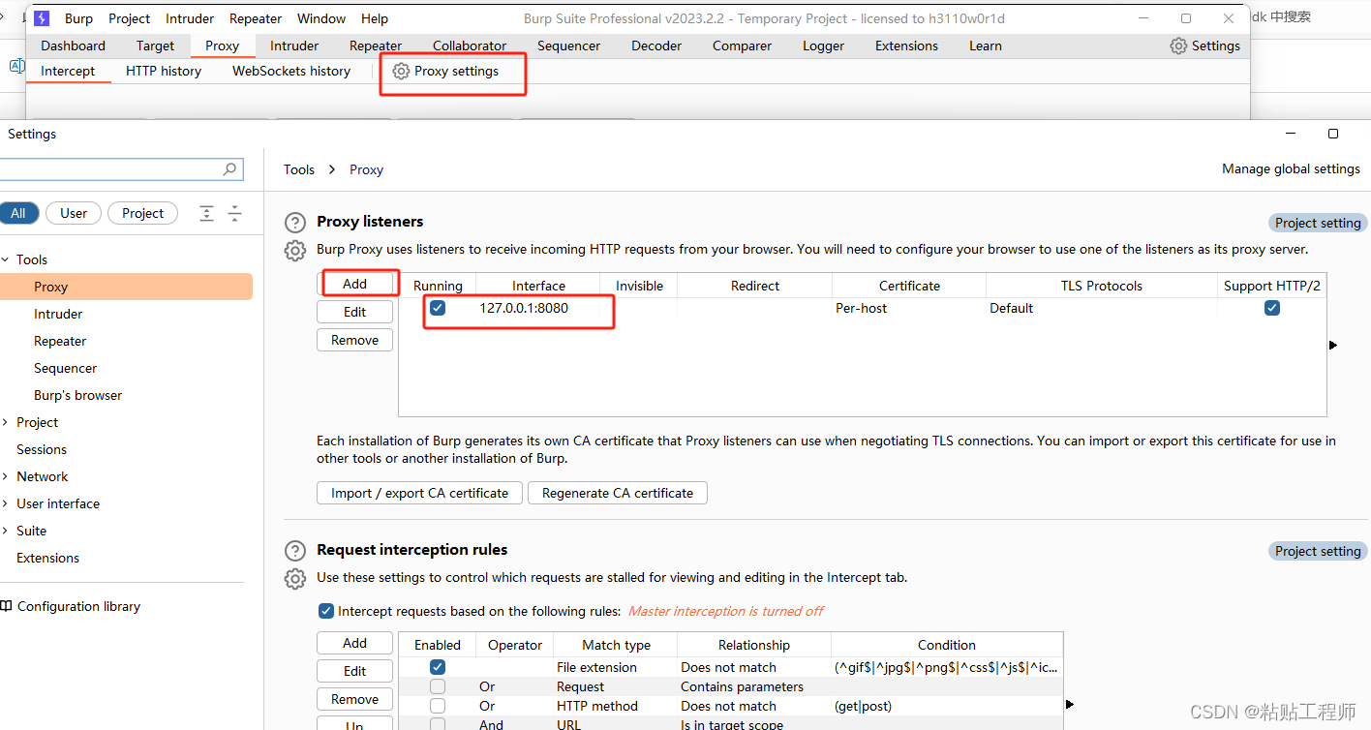1371x730 pixels.
Task: Toggle Enabled checkbox for File extension rule
Action: (438, 667)
